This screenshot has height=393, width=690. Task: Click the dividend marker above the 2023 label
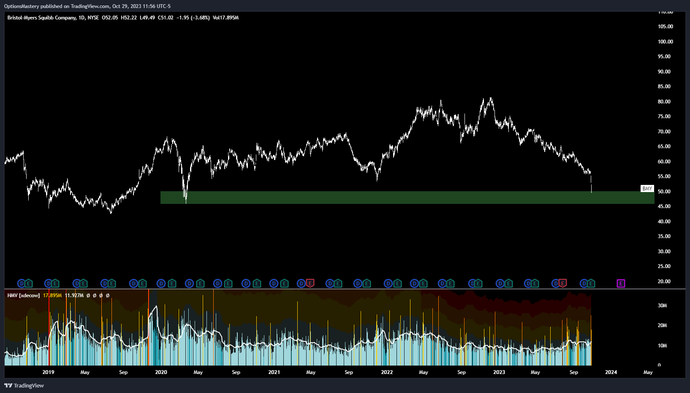point(500,283)
